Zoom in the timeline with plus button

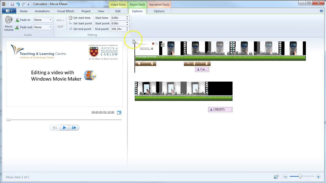[x=318, y=177]
